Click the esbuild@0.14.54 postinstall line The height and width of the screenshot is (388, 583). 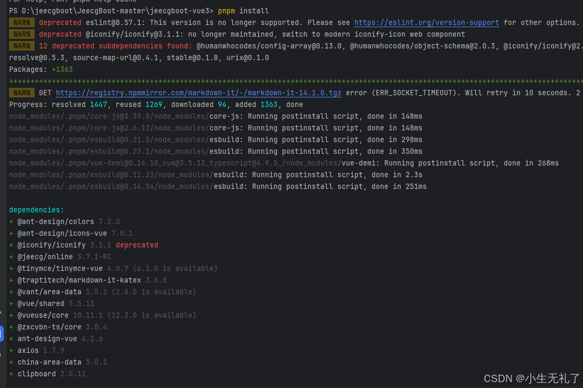click(x=218, y=186)
